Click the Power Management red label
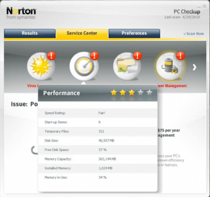210x197 pixels. [x=172, y=86]
